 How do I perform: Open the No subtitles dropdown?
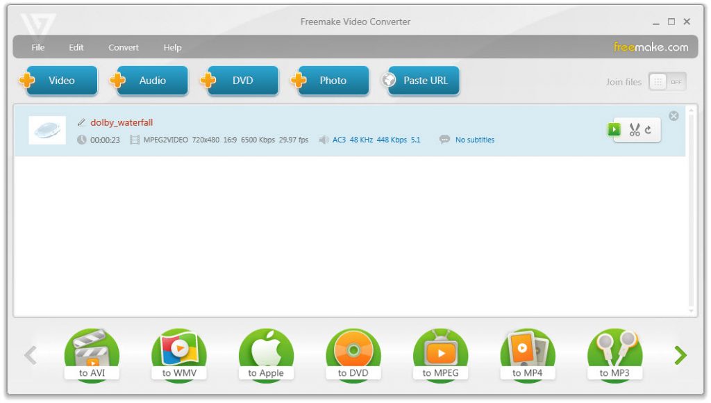tap(475, 140)
